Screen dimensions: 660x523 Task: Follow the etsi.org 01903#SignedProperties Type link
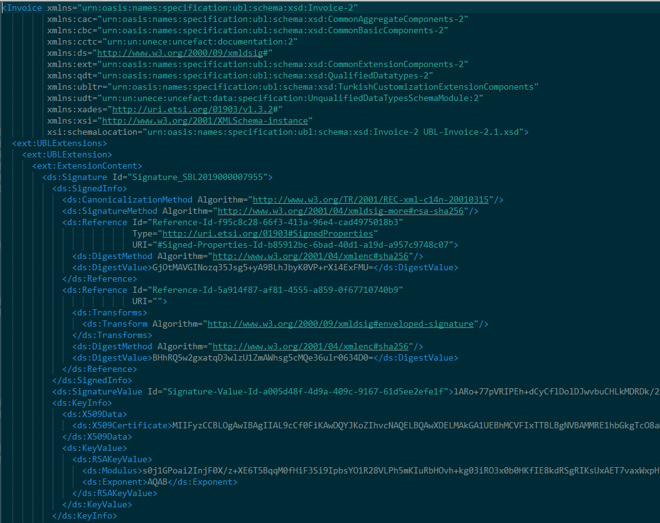tap(270, 233)
